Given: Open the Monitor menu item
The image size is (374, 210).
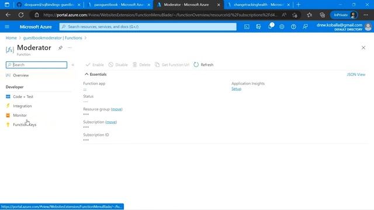Looking at the screenshot, I should (20, 116).
